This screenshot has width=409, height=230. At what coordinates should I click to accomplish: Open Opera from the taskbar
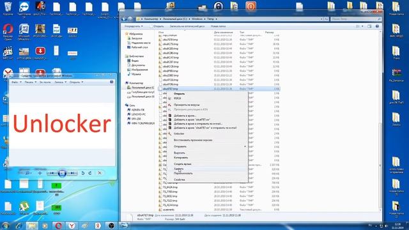tap(58, 226)
